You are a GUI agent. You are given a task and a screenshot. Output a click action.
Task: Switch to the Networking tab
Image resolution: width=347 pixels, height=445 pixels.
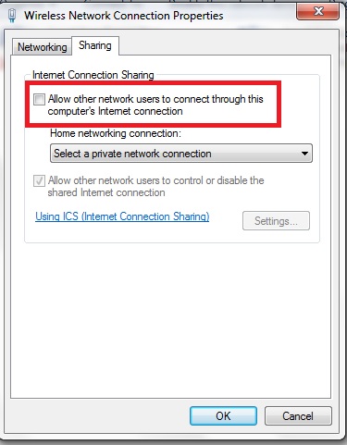43,47
